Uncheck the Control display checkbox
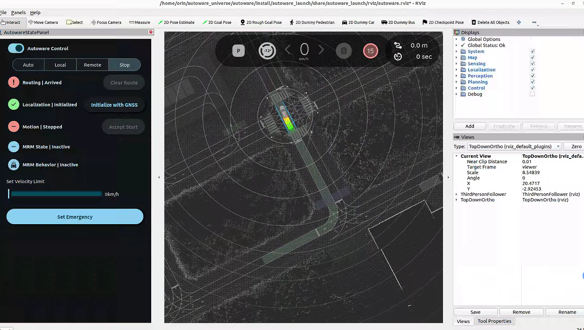 coord(532,88)
